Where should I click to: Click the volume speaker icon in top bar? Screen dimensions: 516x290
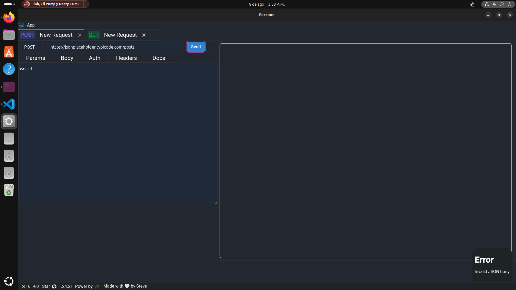point(494,4)
